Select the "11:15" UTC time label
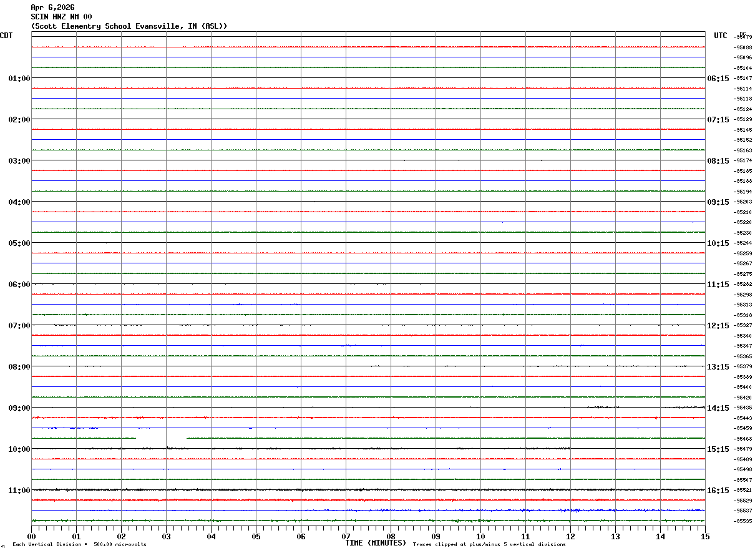The width and height of the screenshot is (755, 553). pos(718,285)
